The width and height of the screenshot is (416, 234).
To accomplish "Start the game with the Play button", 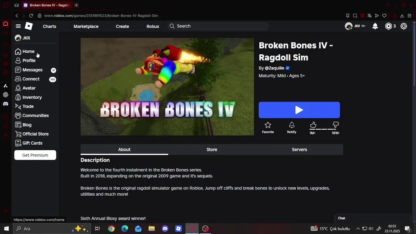I will coord(299,110).
